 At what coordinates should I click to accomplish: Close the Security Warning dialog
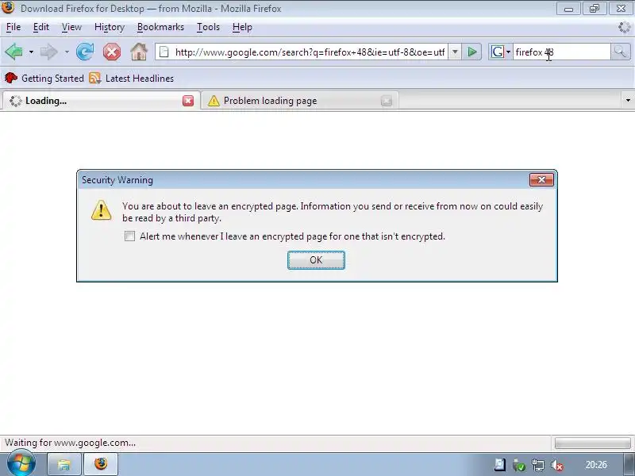541,180
